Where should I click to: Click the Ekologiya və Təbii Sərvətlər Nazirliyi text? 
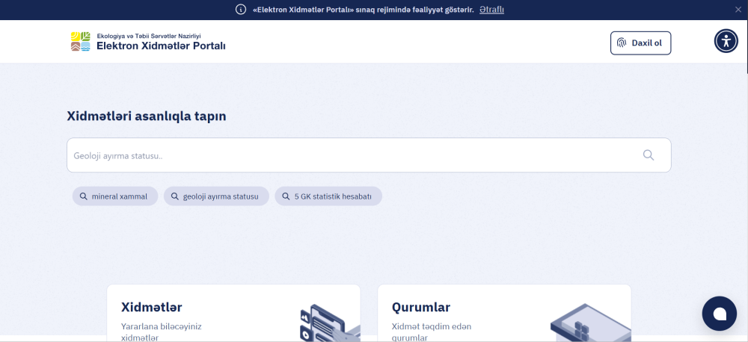[x=149, y=36]
